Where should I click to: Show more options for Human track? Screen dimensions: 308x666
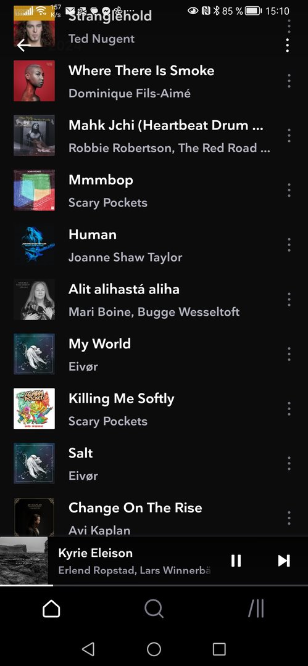pos(289,245)
